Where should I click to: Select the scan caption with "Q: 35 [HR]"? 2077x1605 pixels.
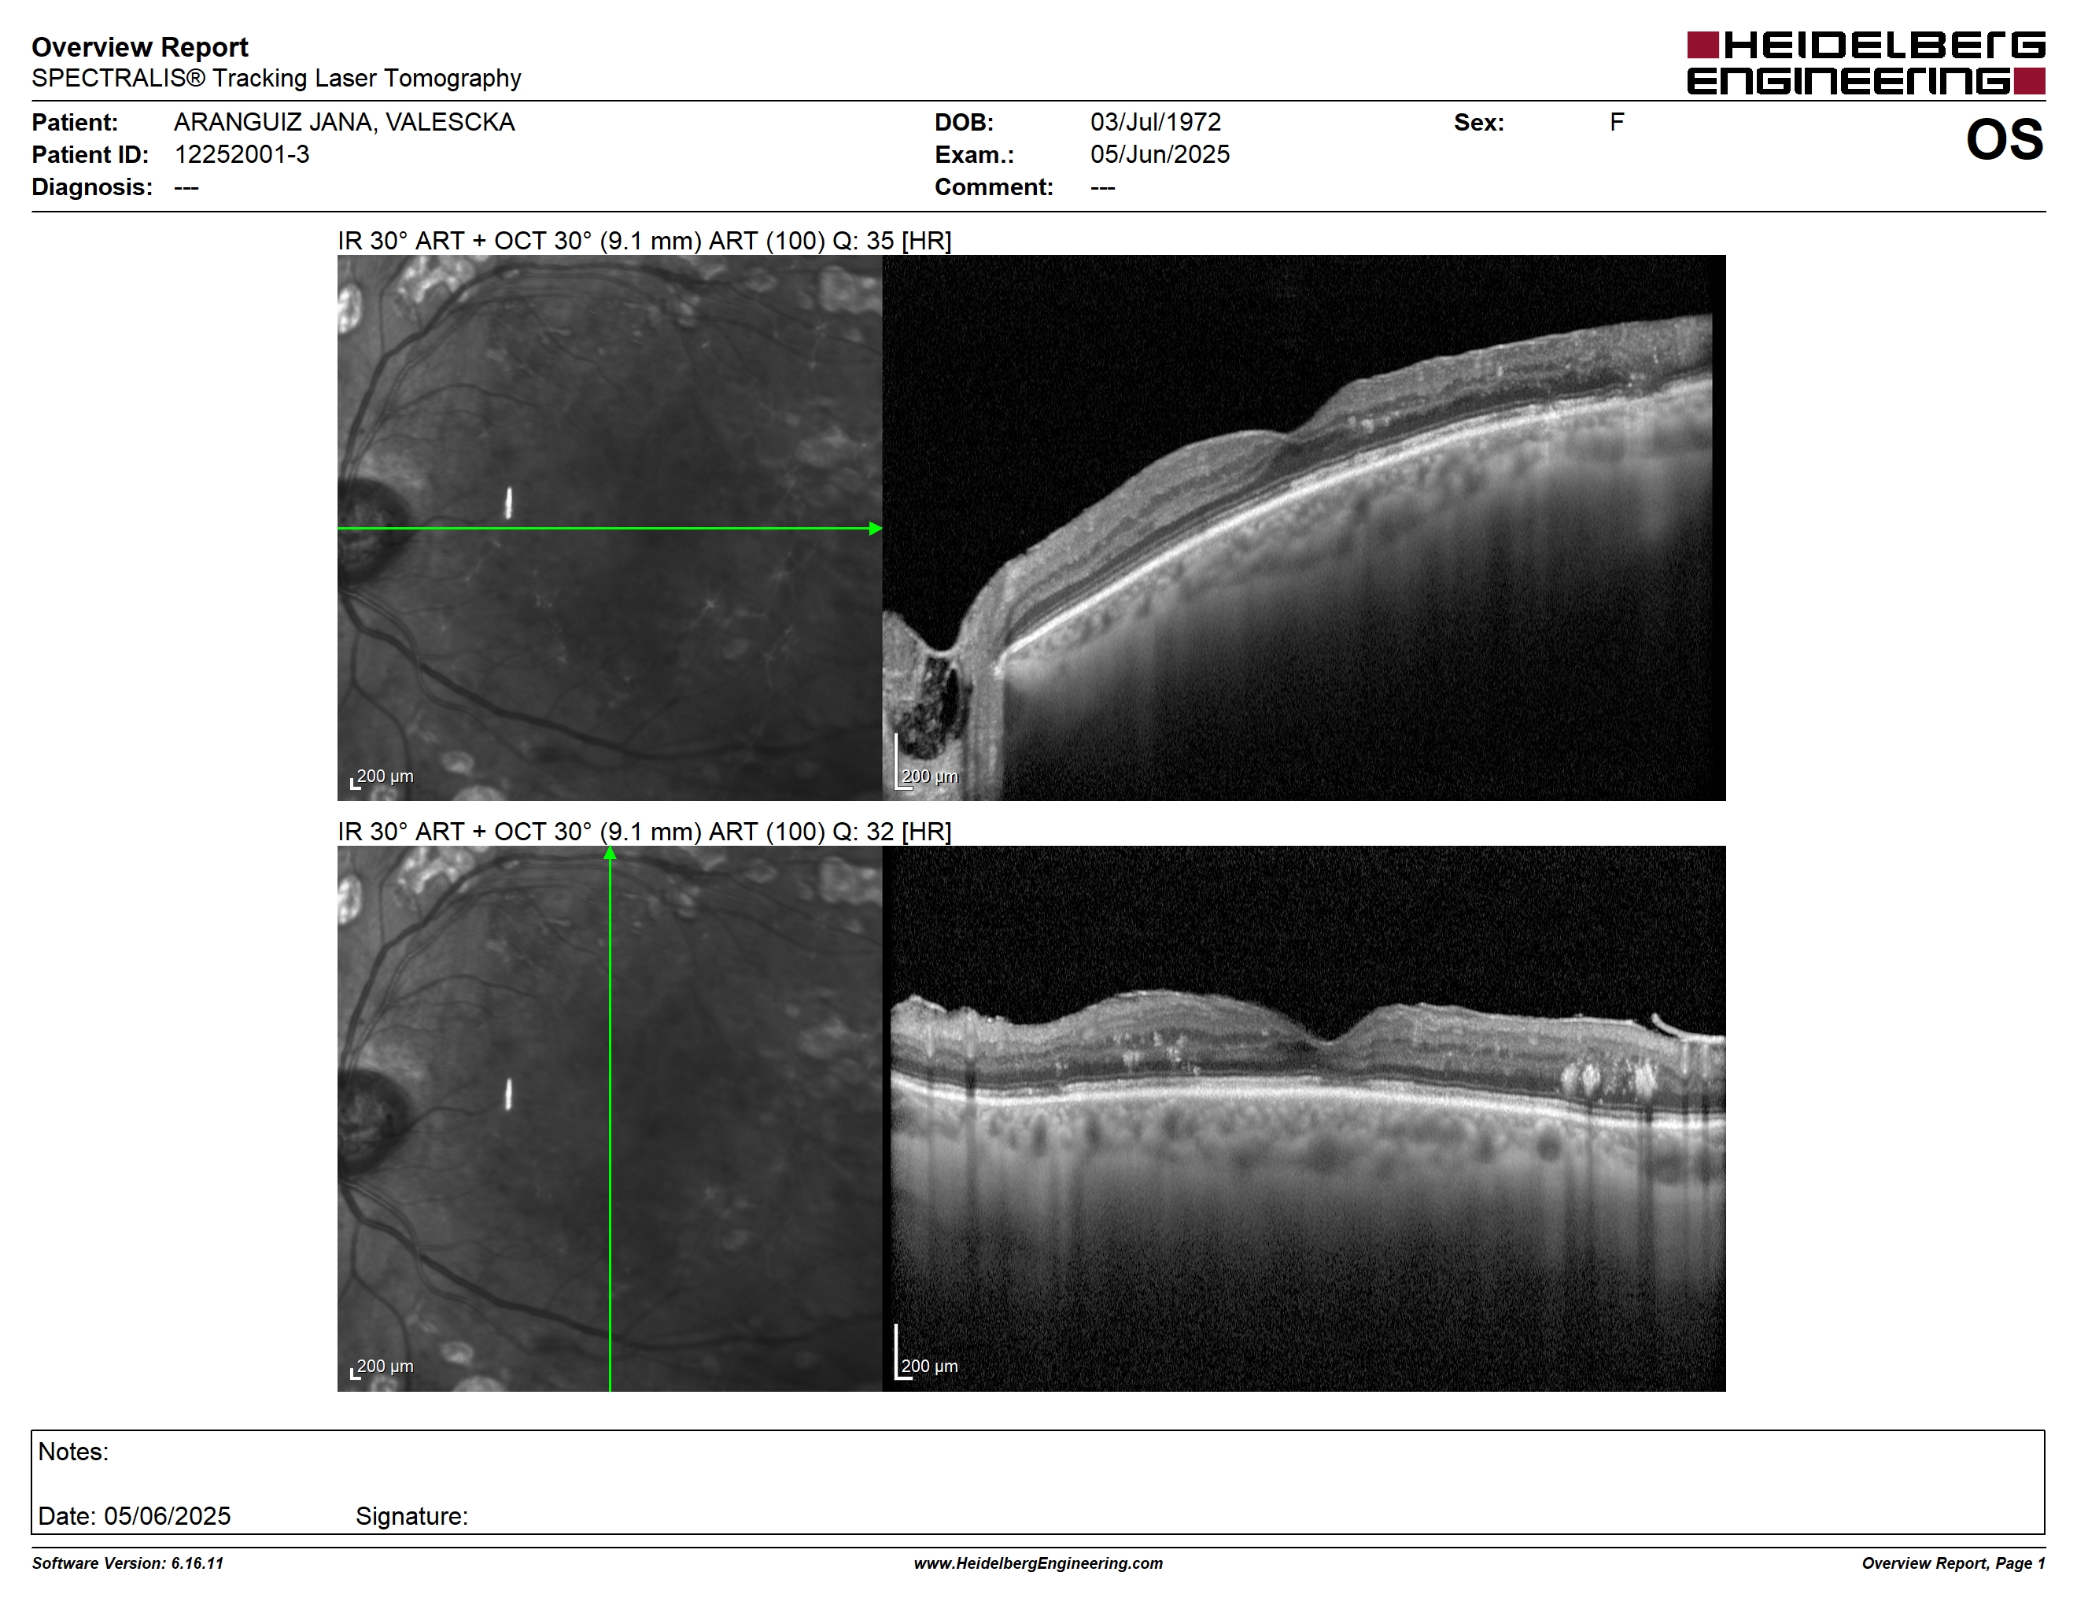pos(644,241)
